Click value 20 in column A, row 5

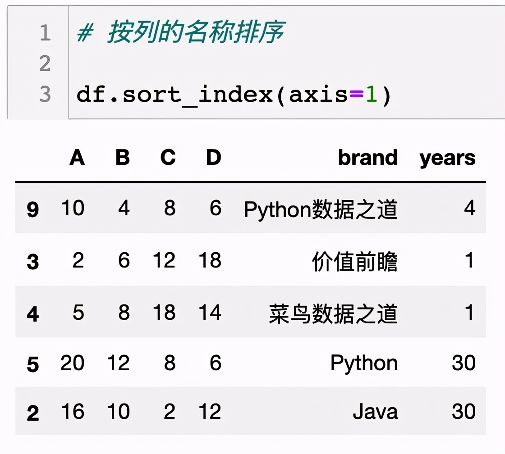pyautogui.click(x=73, y=363)
